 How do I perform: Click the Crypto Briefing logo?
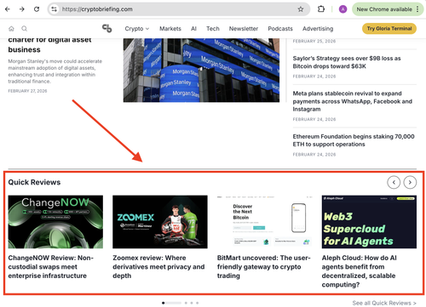point(107,28)
